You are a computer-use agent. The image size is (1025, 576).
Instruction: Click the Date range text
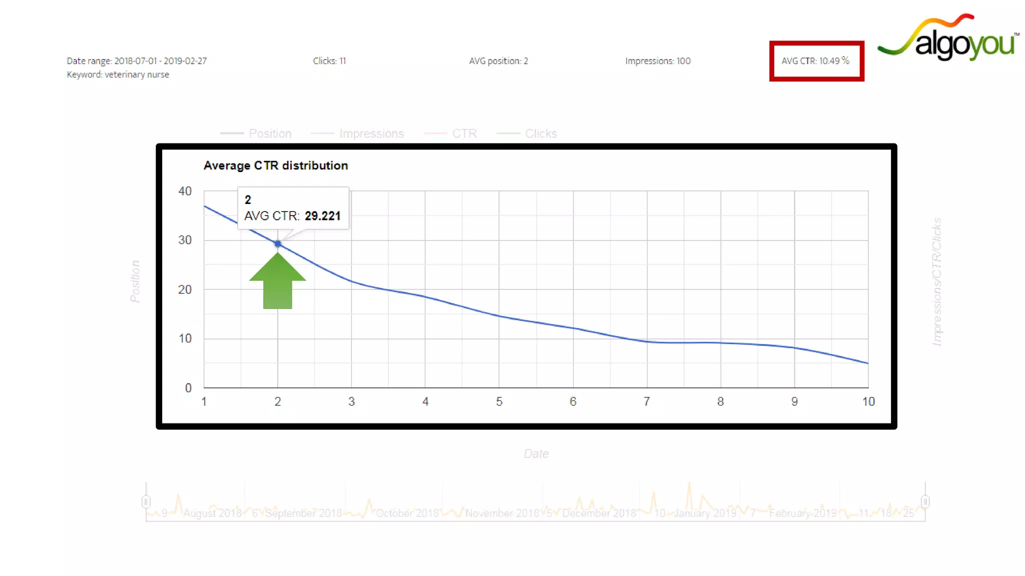coord(137,61)
